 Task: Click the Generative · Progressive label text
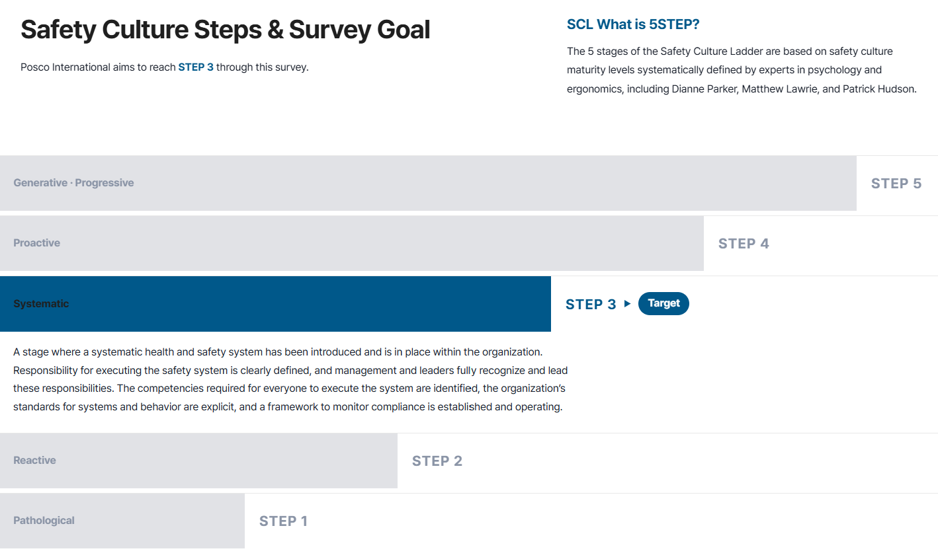click(73, 183)
